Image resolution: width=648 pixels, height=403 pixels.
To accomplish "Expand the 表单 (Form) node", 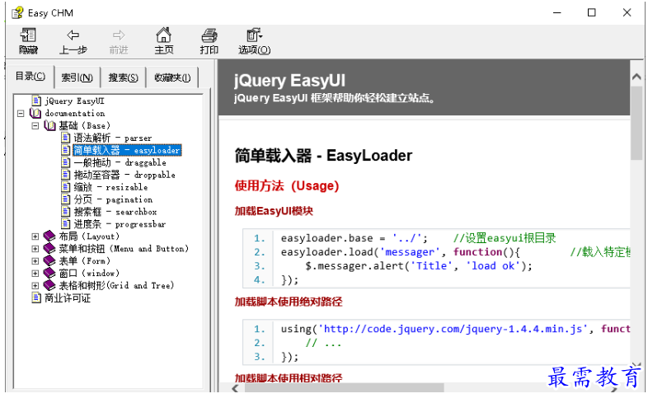I will click(35, 261).
